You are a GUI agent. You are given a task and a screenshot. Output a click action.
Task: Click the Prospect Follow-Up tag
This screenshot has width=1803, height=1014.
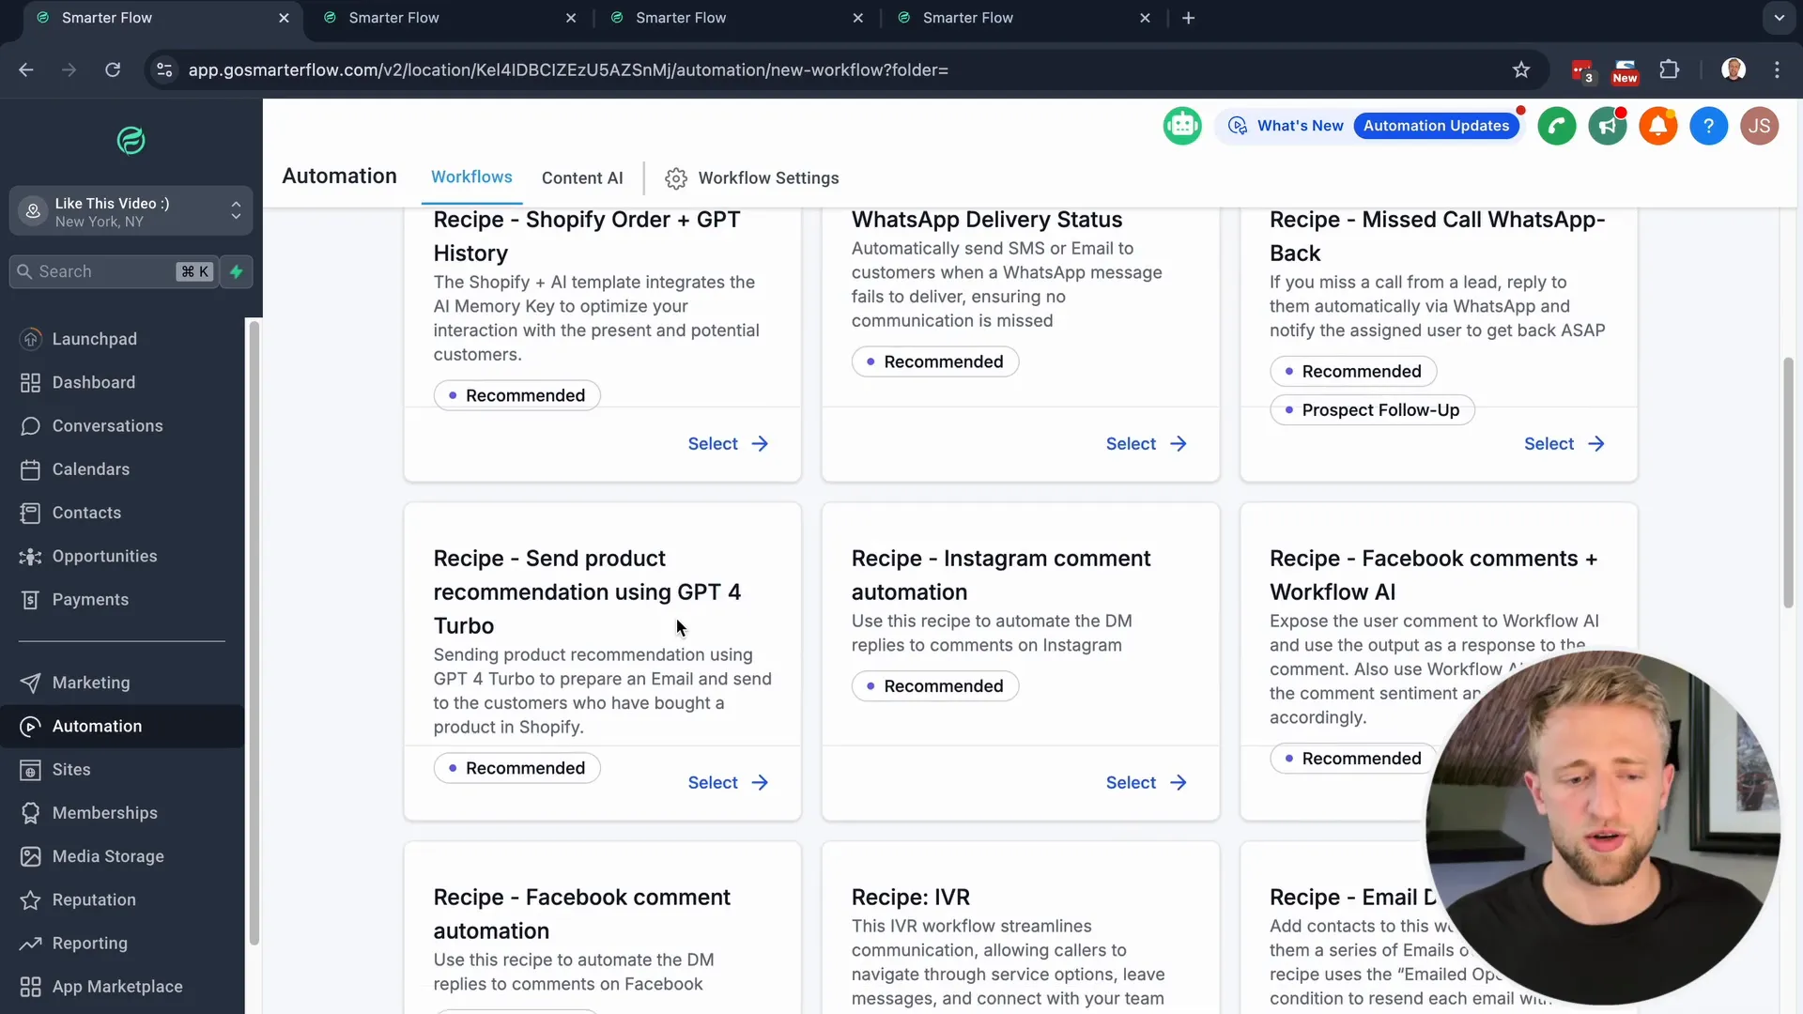pyautogui.click(x=1372, y=410)
